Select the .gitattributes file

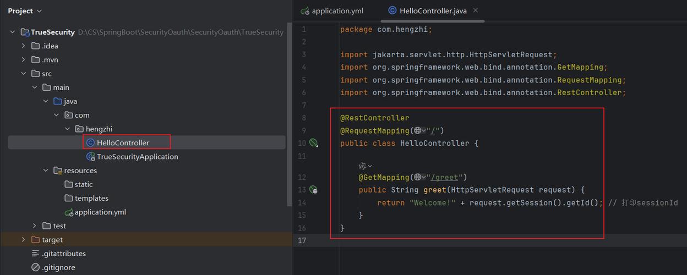pos(63,254)
